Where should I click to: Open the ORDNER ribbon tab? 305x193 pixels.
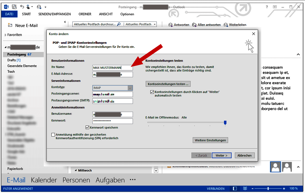pyautogui.click(x=85, y=14)
